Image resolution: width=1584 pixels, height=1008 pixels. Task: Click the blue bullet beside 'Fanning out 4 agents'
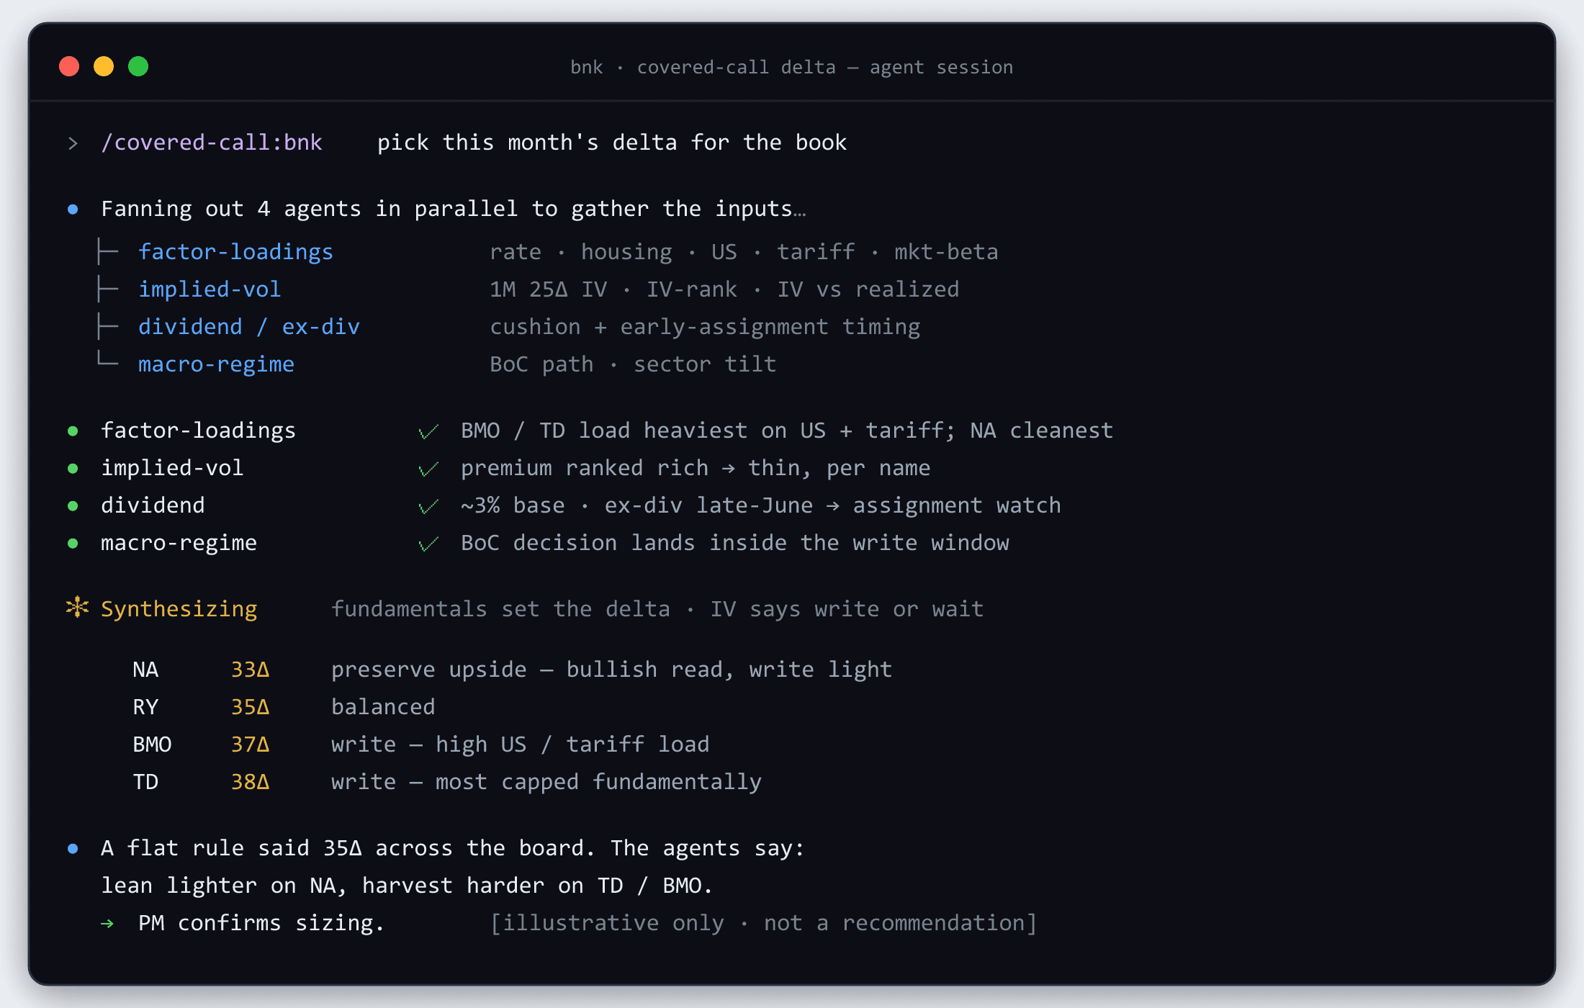(x=73, y=210)
